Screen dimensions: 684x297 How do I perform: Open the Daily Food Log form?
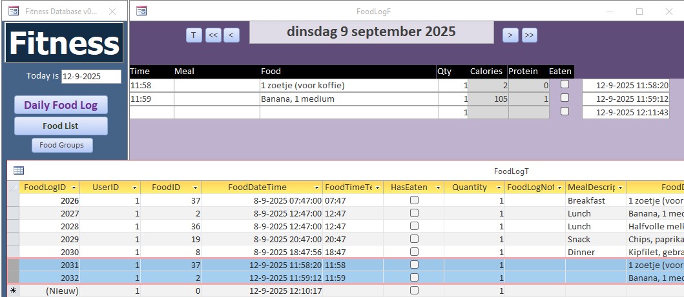(x=61, y=105)
